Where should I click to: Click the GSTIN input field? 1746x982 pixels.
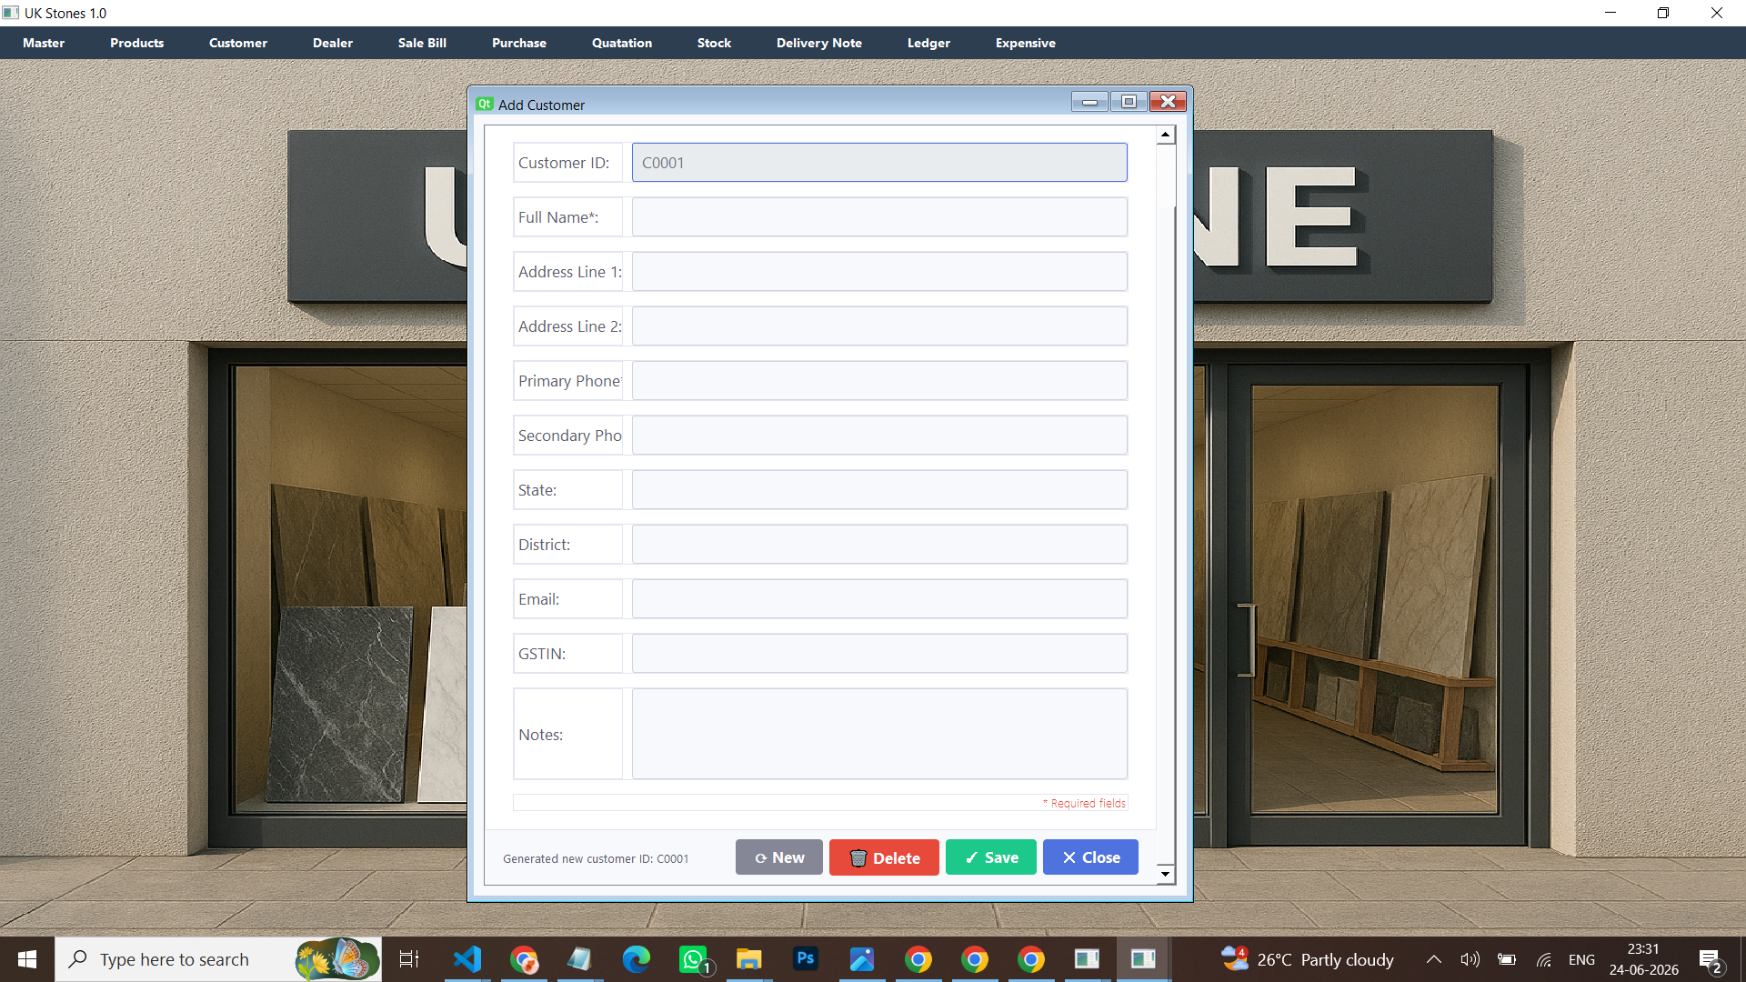[879, 654]
